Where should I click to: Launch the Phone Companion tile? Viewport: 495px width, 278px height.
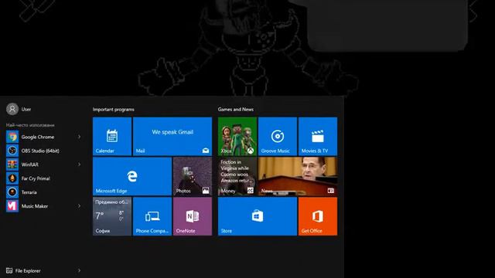[x=152, y=216]
